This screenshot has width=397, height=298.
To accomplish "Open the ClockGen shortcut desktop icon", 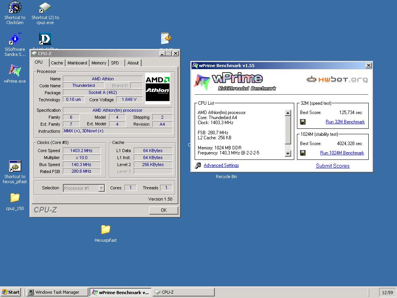I will pos(15,13).
